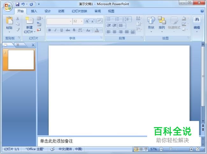
Task: Fit slide to current window
Action: pos(197,149)
